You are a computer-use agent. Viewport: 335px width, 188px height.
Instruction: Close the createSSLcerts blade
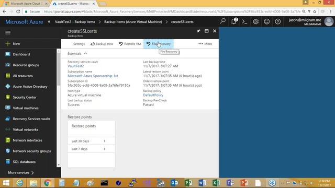click(215, 31)
